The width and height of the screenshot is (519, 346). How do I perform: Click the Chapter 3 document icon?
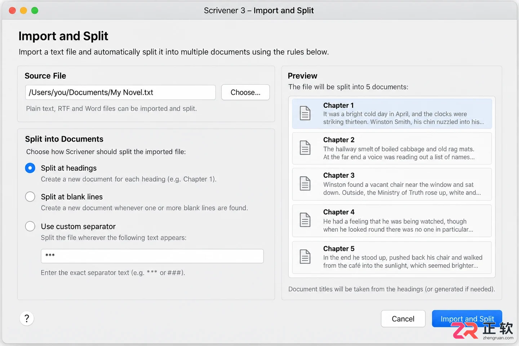tap(305, 183)
